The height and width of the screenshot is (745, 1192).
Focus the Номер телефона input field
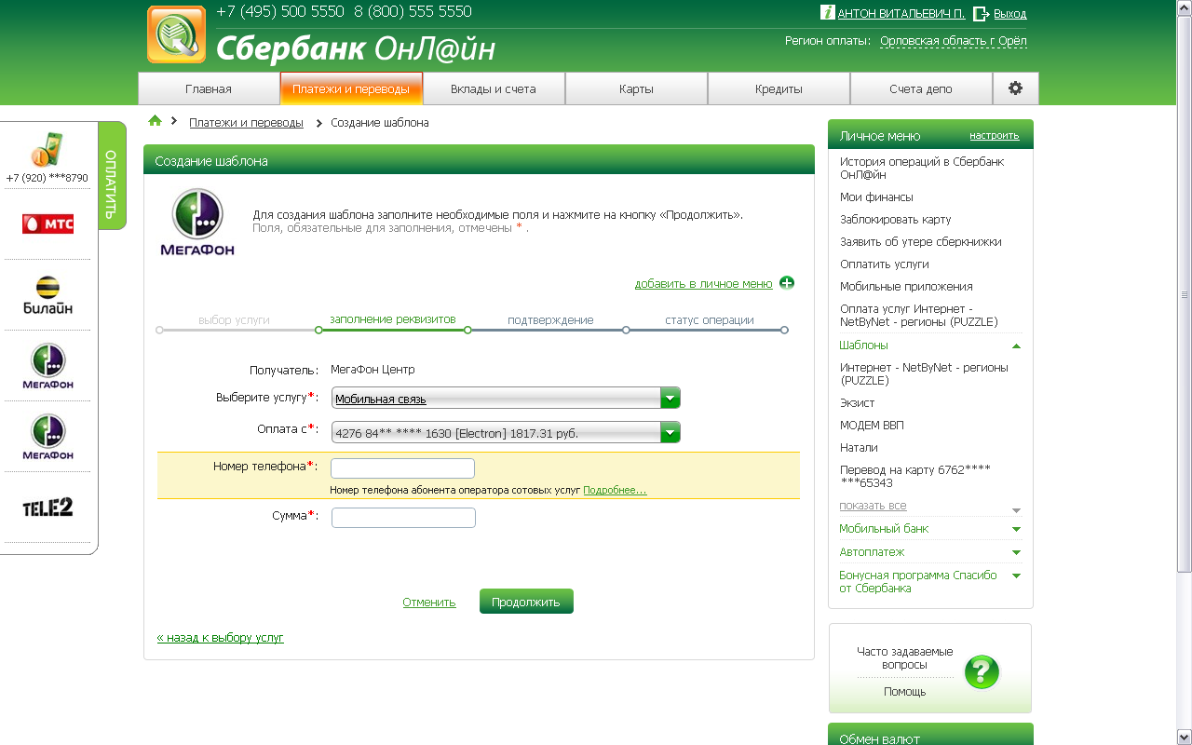tap(402, 468)
